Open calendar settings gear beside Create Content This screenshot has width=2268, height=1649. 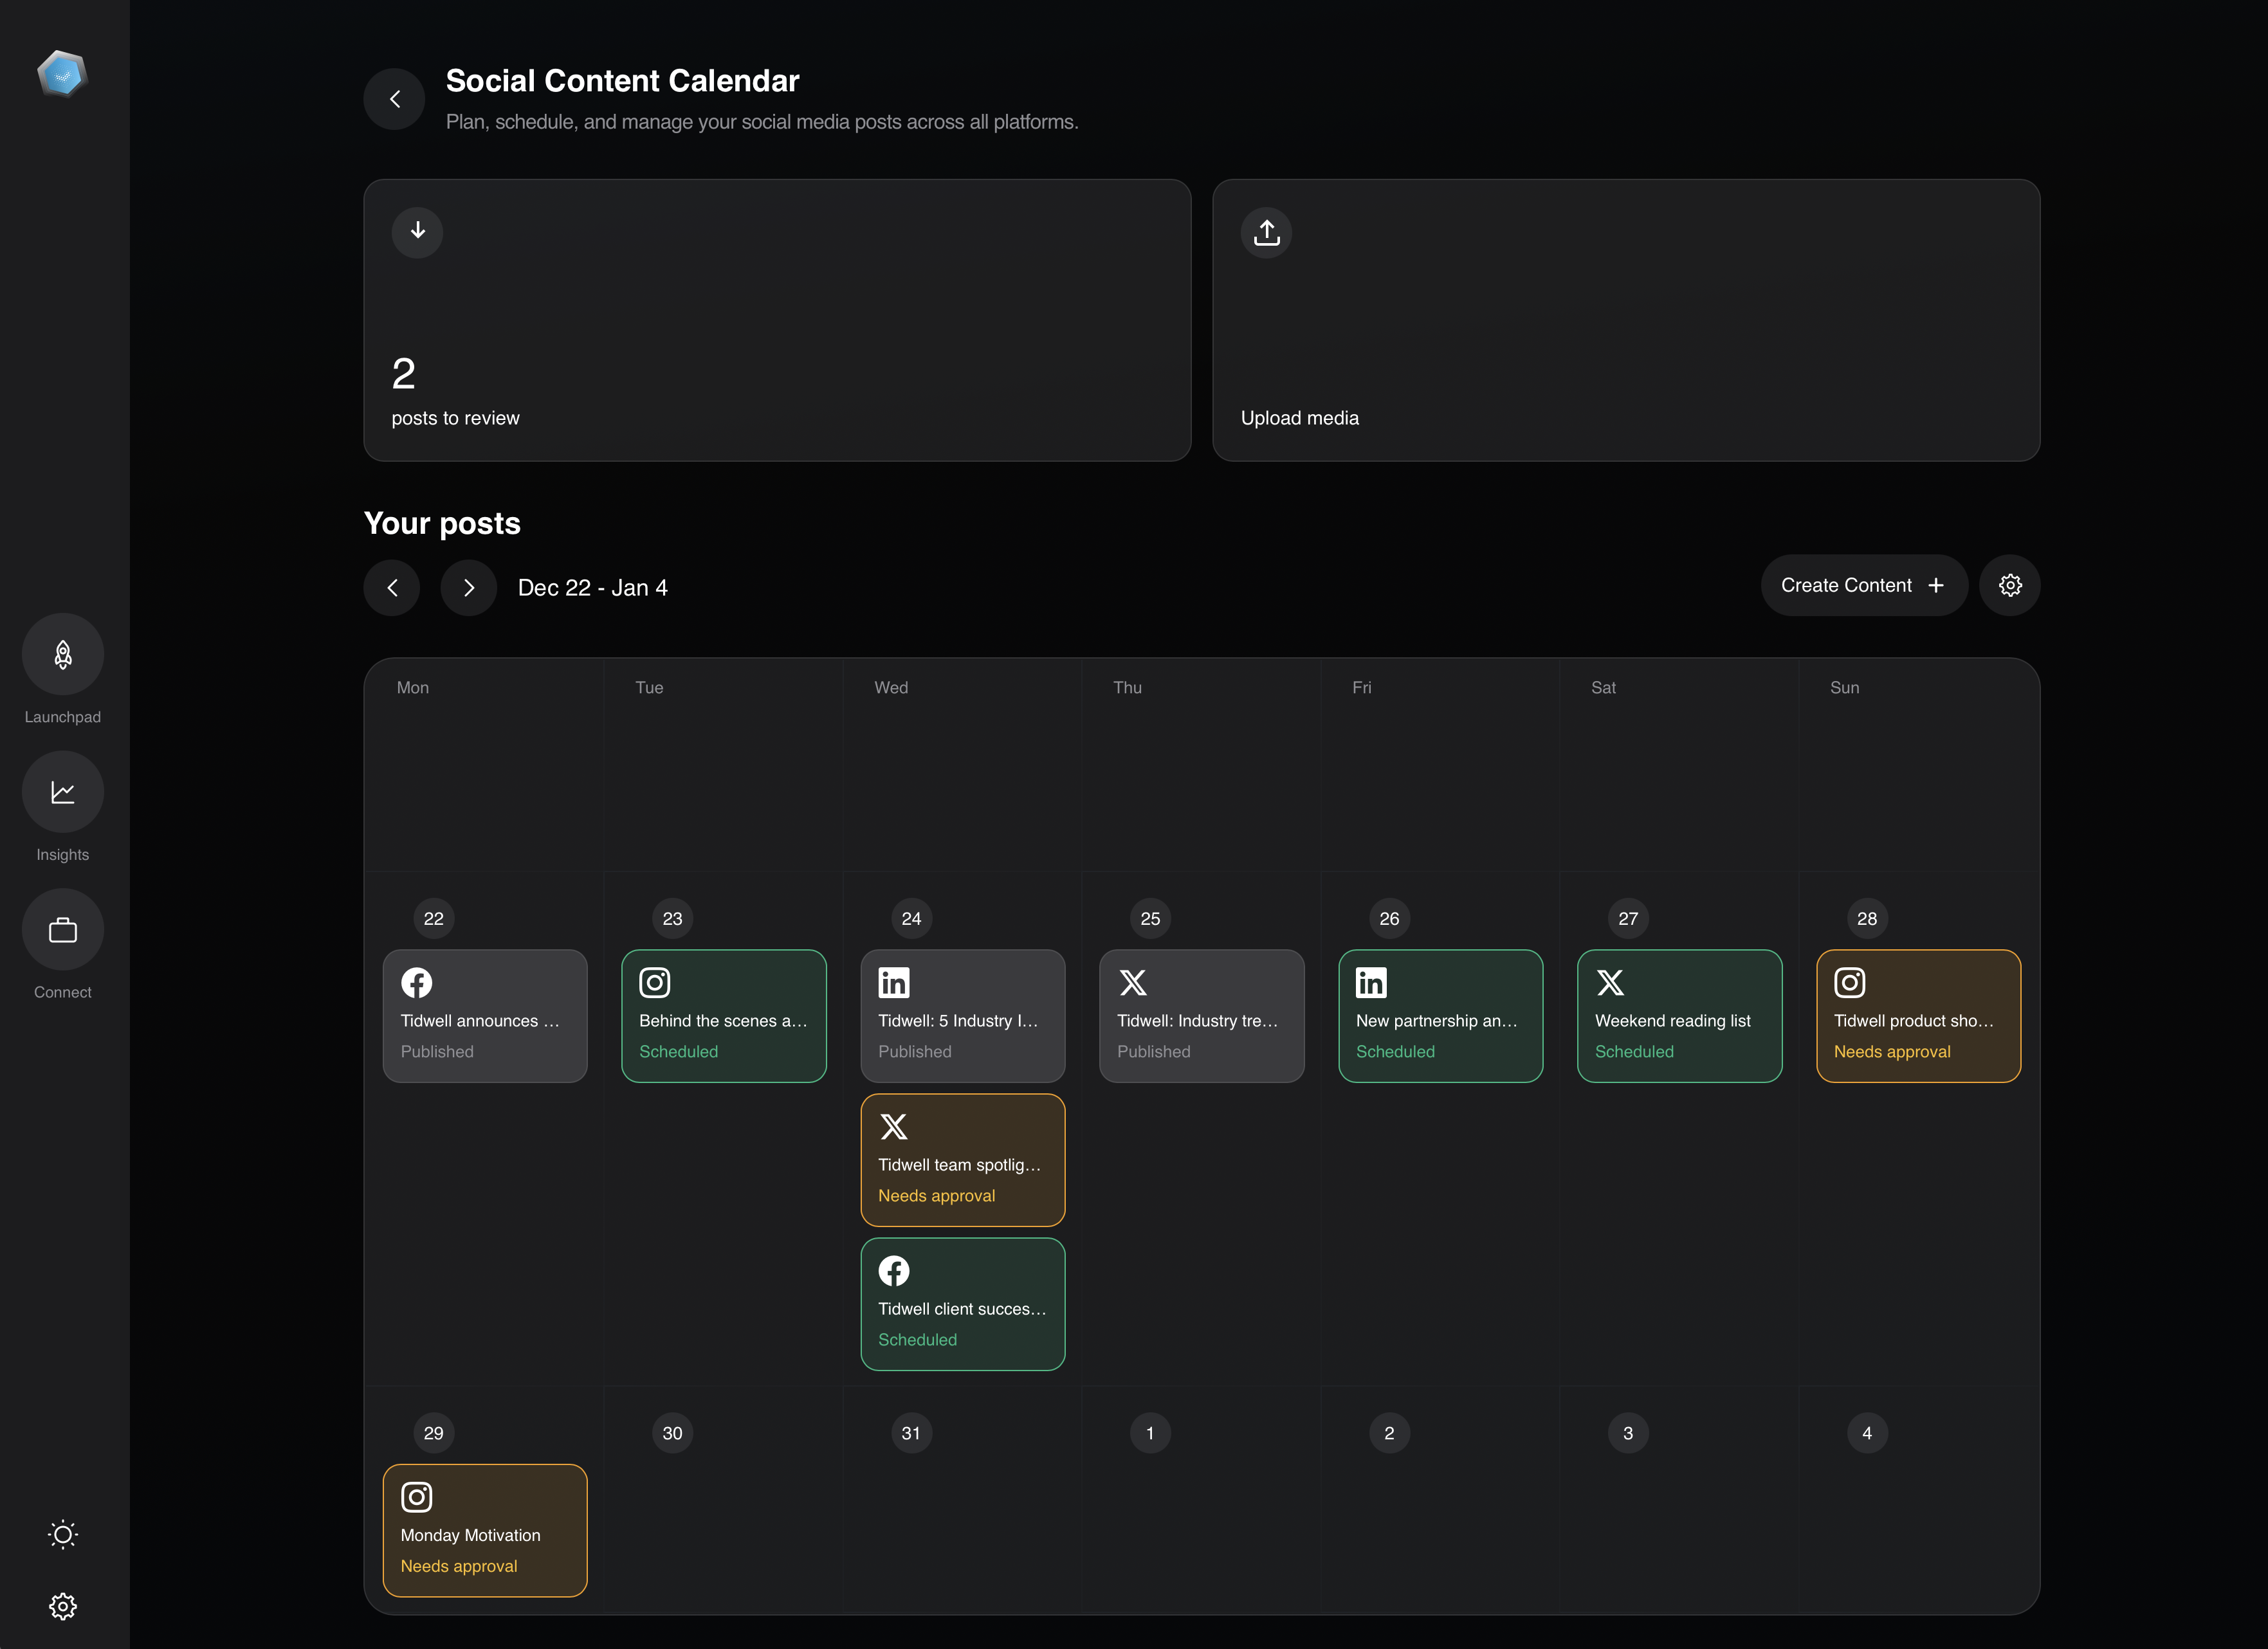(2009, 585)
